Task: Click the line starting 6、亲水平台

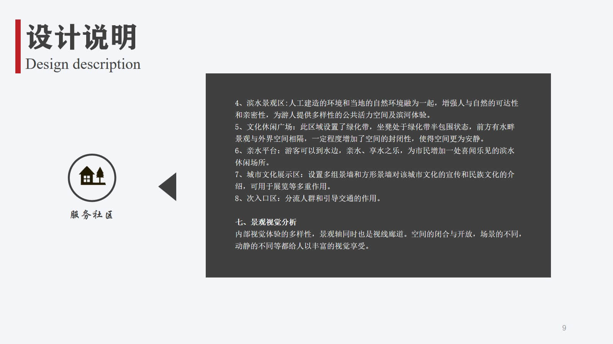Action: pos(375,151)
